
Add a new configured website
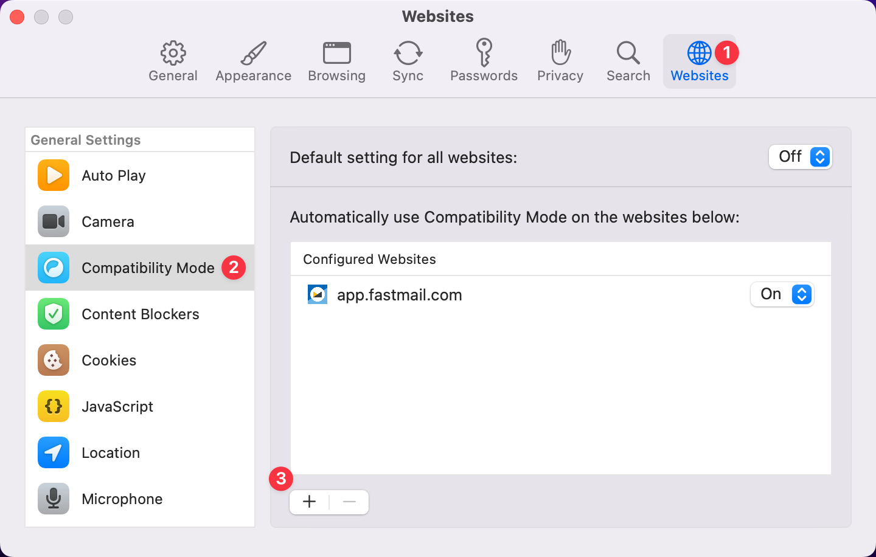pos(309,502)
